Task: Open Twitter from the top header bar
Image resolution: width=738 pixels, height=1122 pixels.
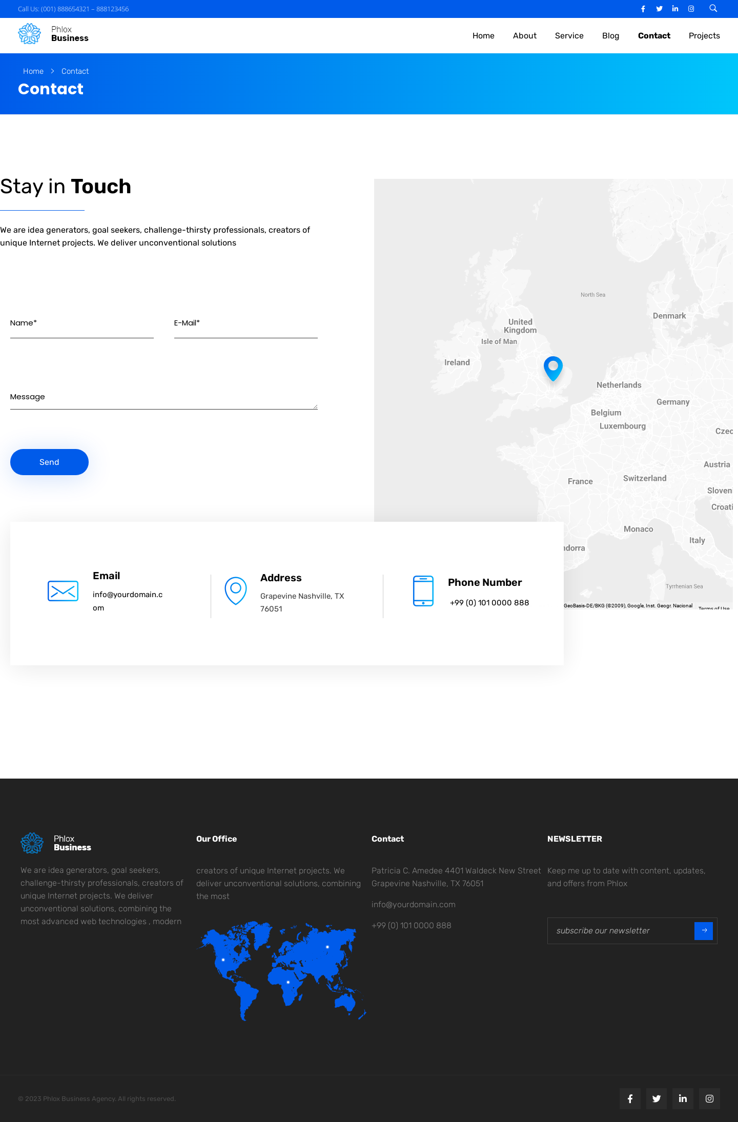Action: pyautogui.click(x=659, y=9)
